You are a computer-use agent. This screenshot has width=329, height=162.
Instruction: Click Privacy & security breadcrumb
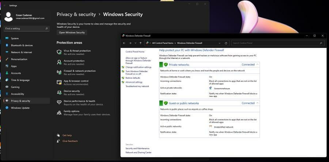76,15
